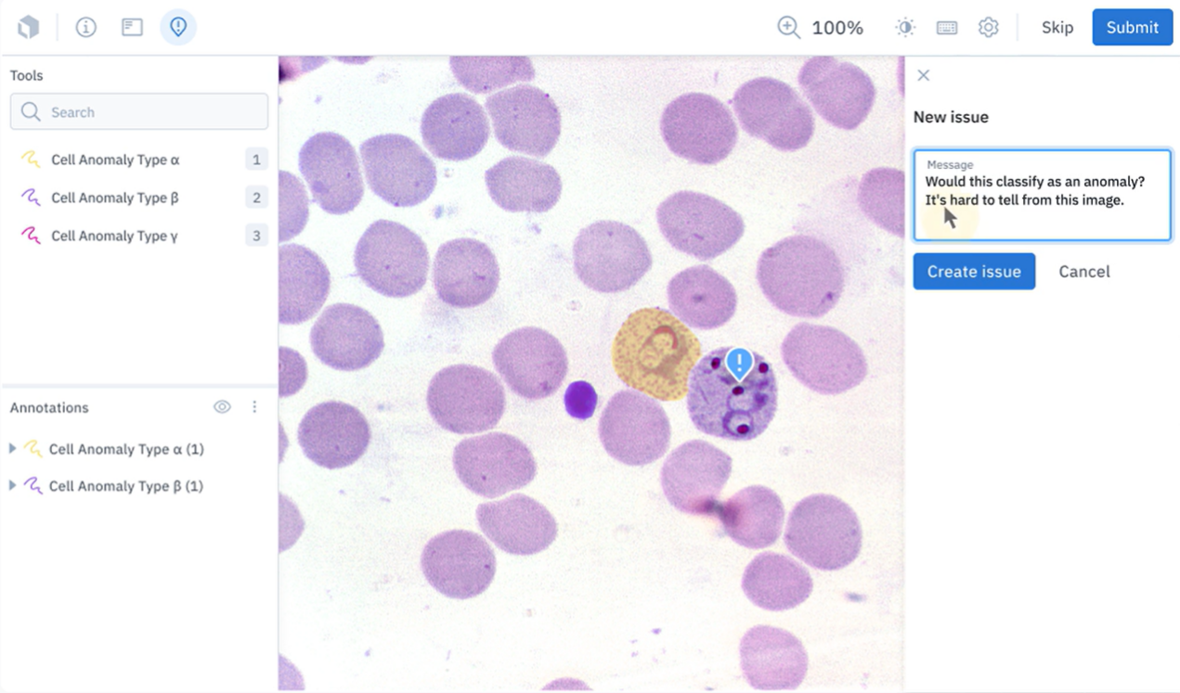The width and height of the screenshot is (1180, 693).
Task: Open the data row panel icon
Action: click(132, 27)
